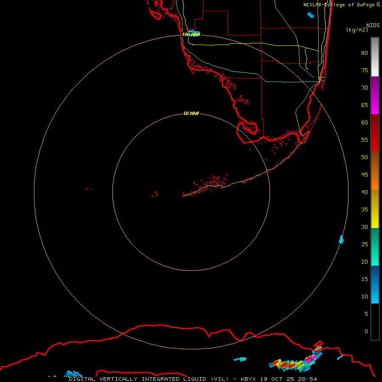Screen dimensions: 382x382
Task: Click the 100 NMI range ring label
Action: pyautogui.click(x=191, y=35)
